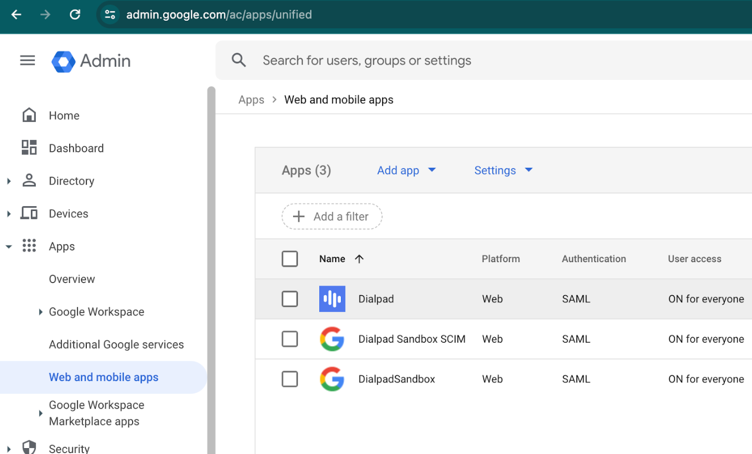Toggle the select-all apps checkbox
Image resolution: width=752 pixels, height=454 pixels.
click(x=290, y=259)
